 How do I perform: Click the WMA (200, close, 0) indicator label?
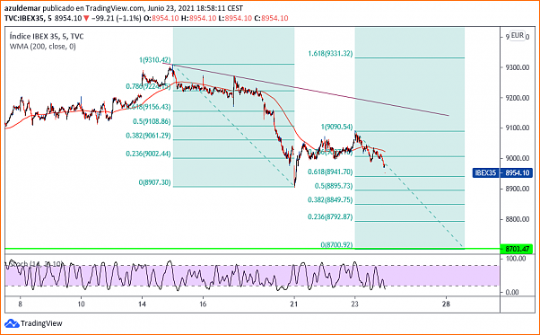click(x=43, y=47)
